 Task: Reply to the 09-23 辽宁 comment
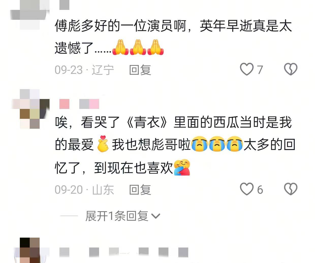(140, 70)
